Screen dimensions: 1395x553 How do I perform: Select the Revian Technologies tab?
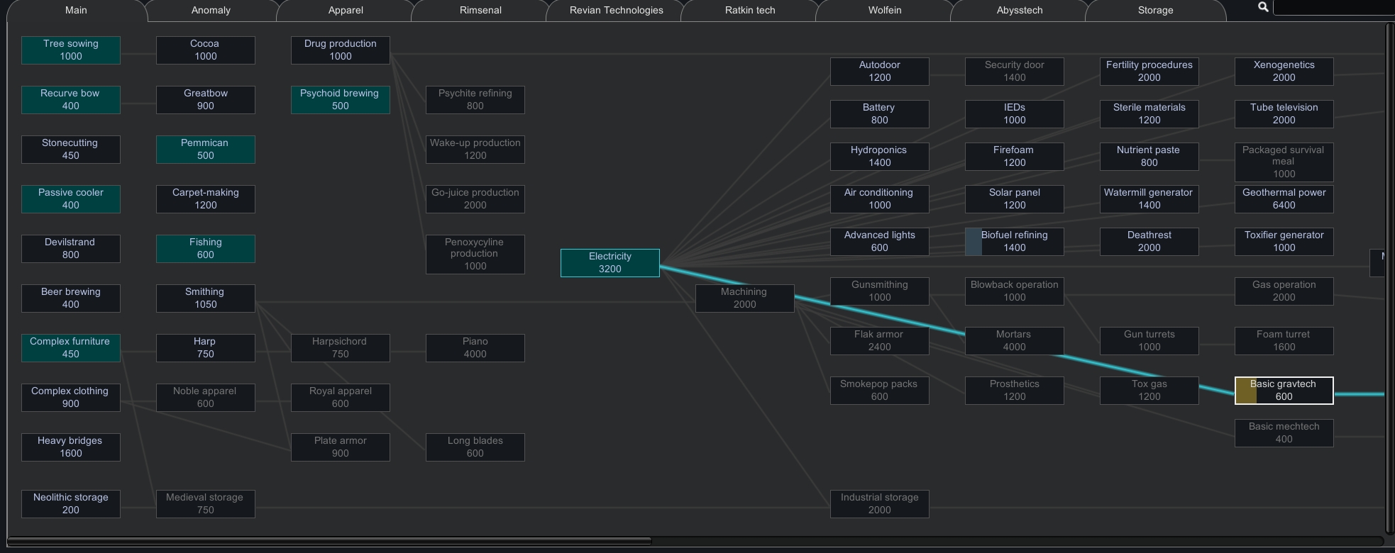pos(616,11)
